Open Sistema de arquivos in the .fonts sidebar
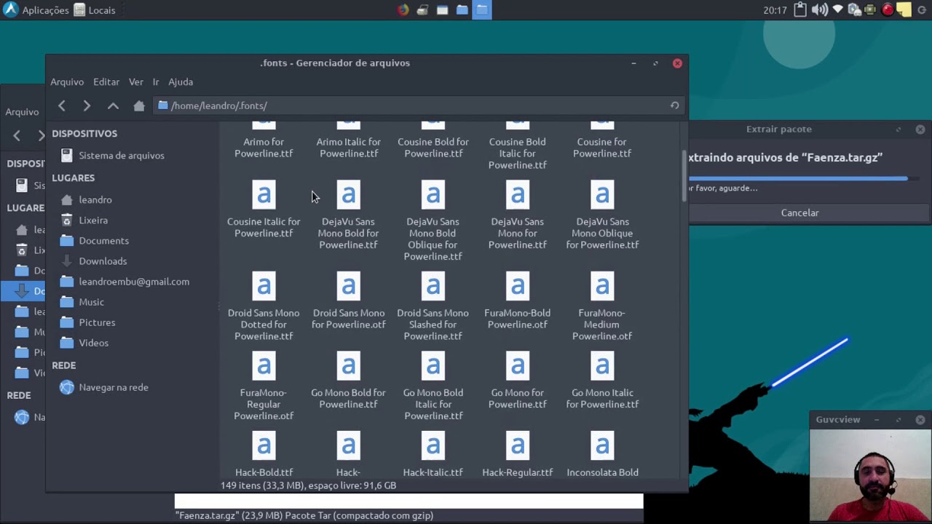This screenshot has height=524, width=932. (113, 155)
